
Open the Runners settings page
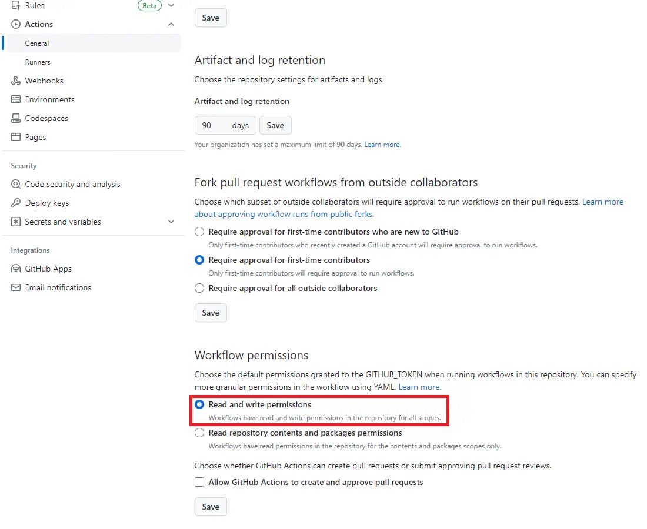38,62
